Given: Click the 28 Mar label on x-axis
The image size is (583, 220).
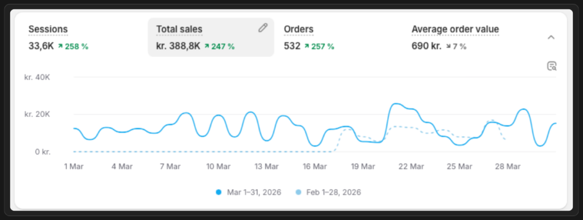Looking at the screenshot, I should click(507, 167).
